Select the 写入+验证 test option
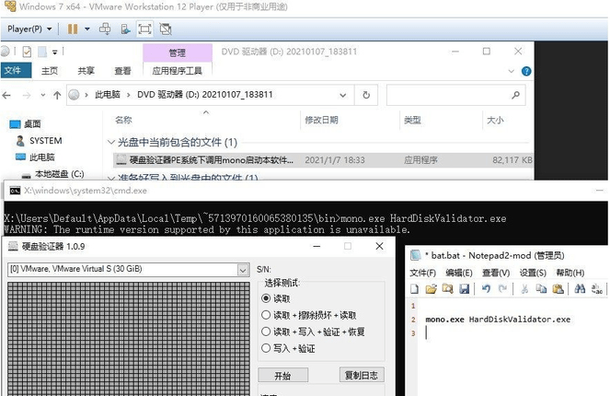 (x=288, y=348)
